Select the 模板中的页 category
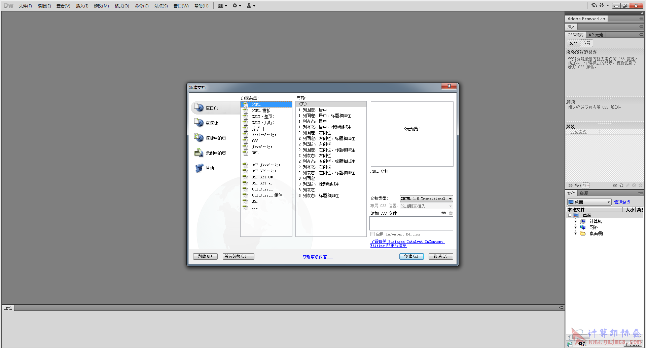 coord(210,138)
